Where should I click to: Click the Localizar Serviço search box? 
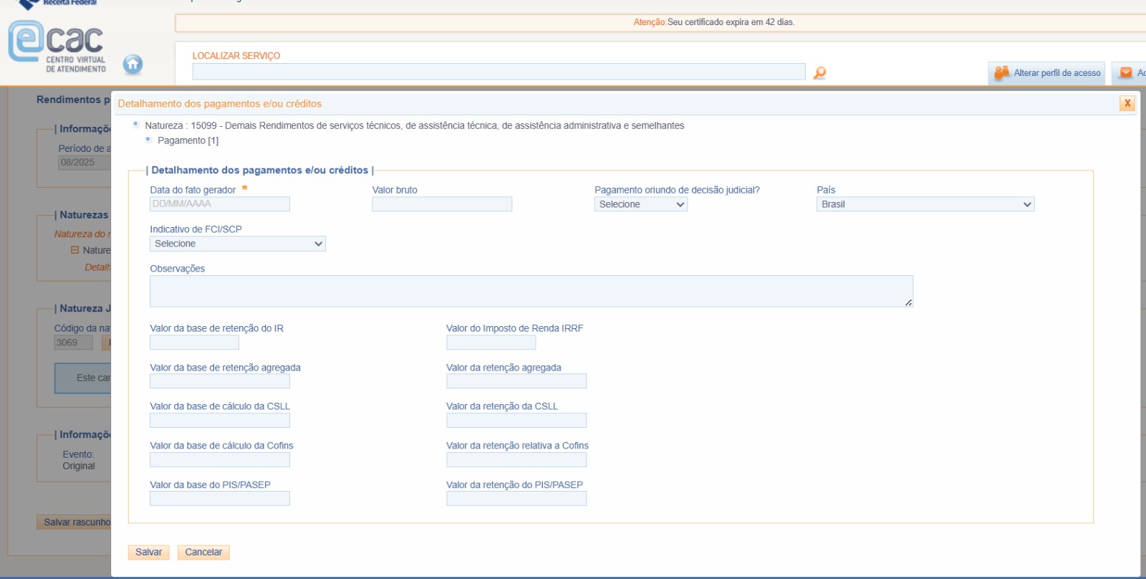click(x=499, y=72)
